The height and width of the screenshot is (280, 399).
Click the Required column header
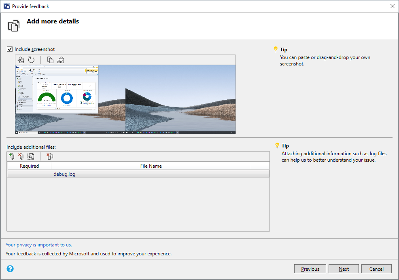[x=29, y=166]
